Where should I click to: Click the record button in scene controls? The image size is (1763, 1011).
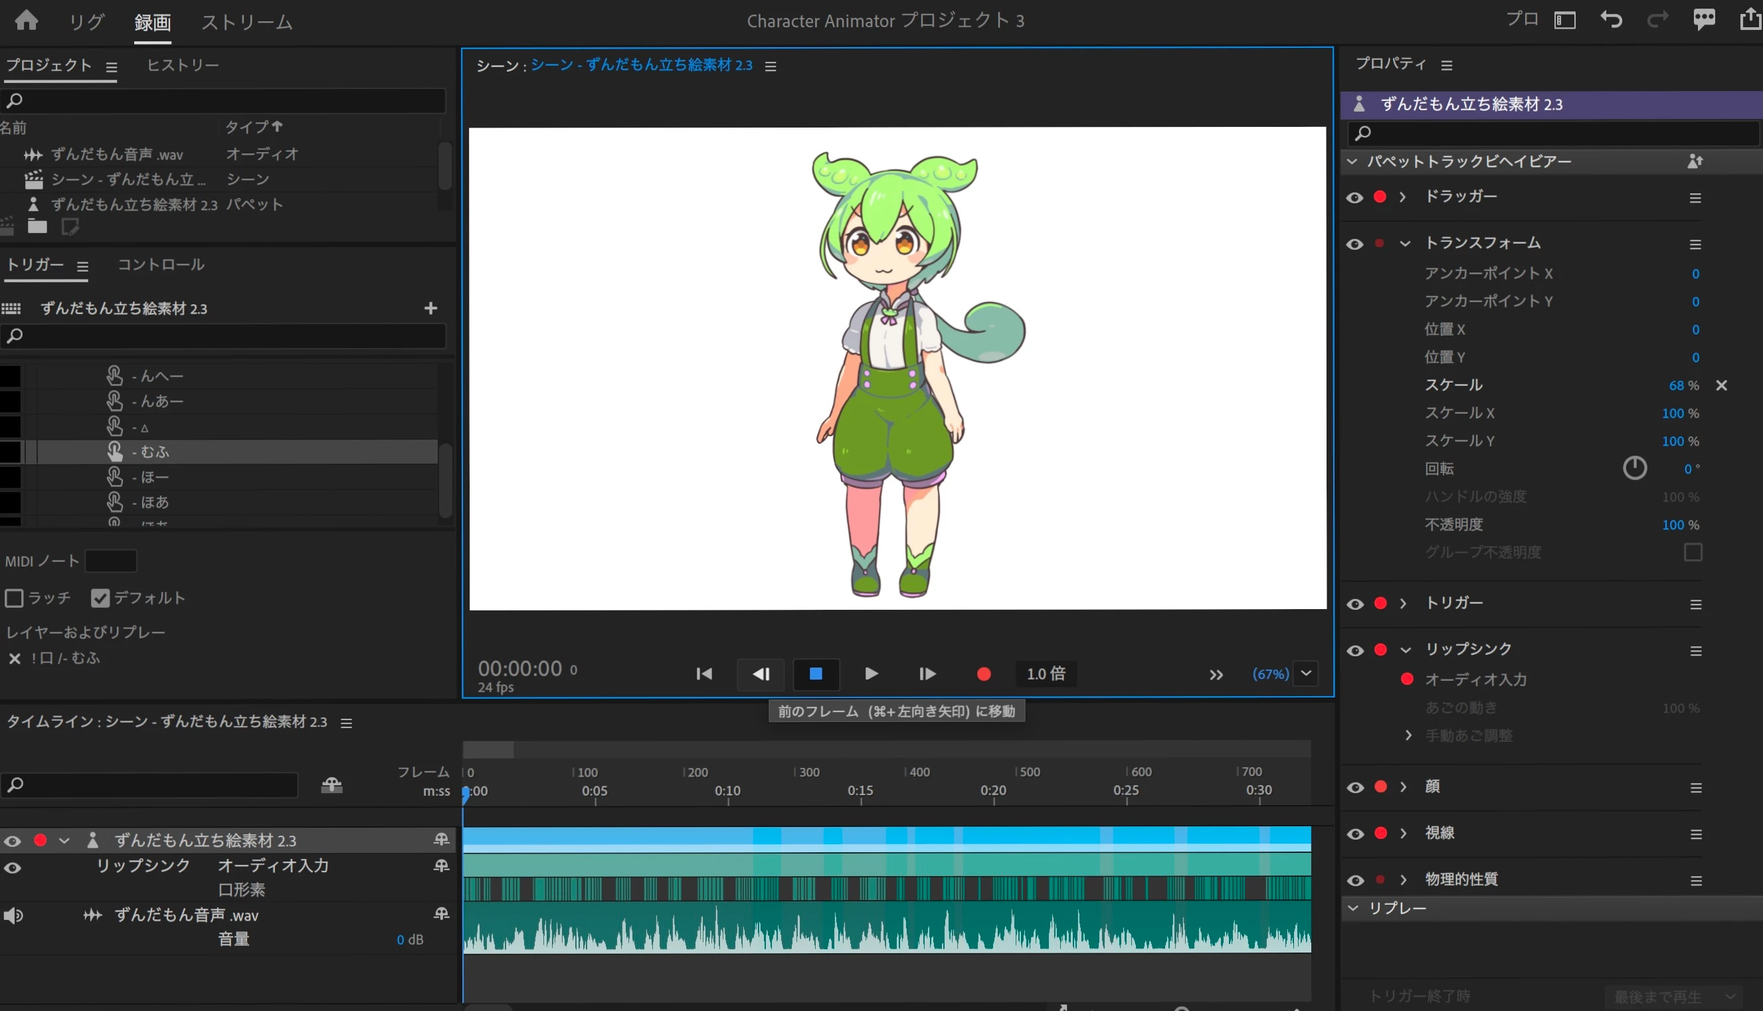pyautogui.click(x=983, y=674)
